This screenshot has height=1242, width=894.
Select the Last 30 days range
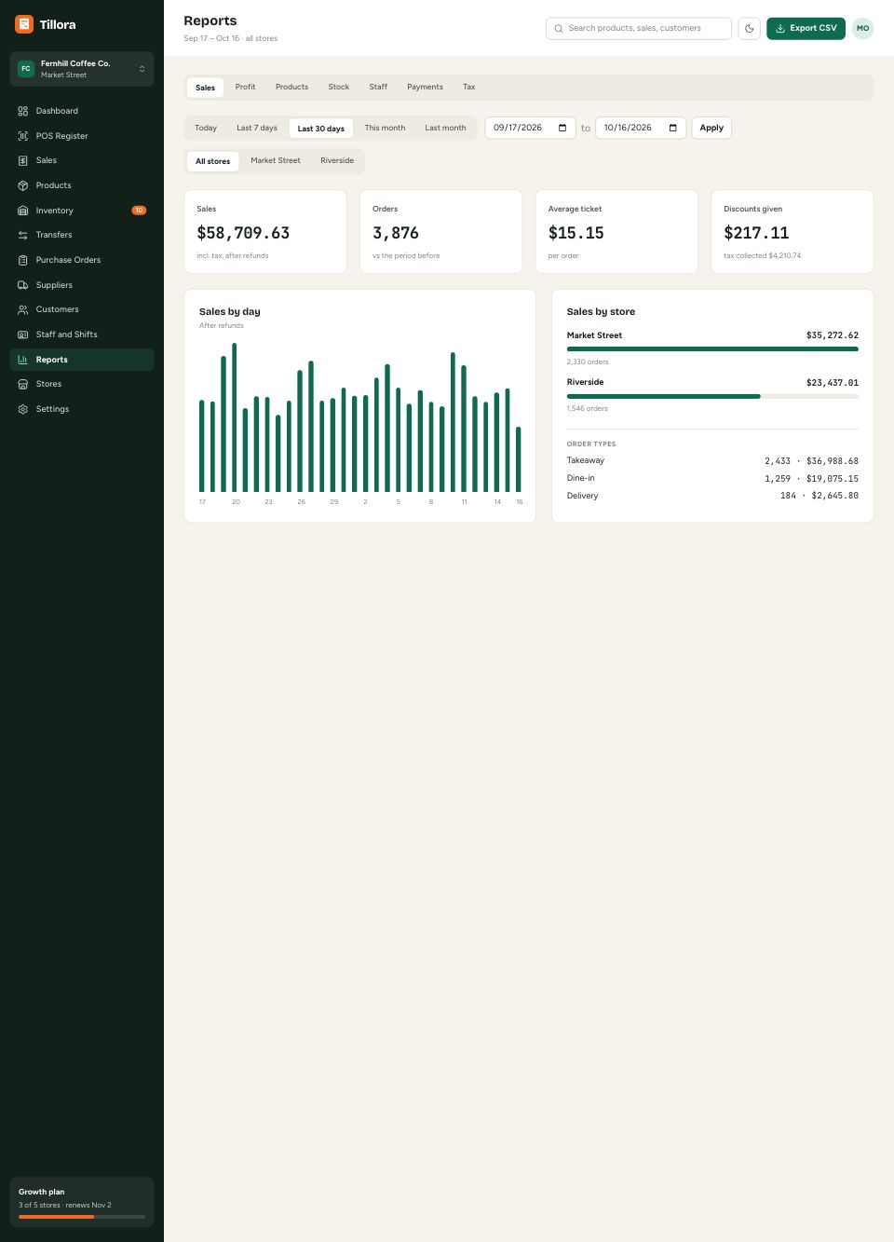(321, 129)
